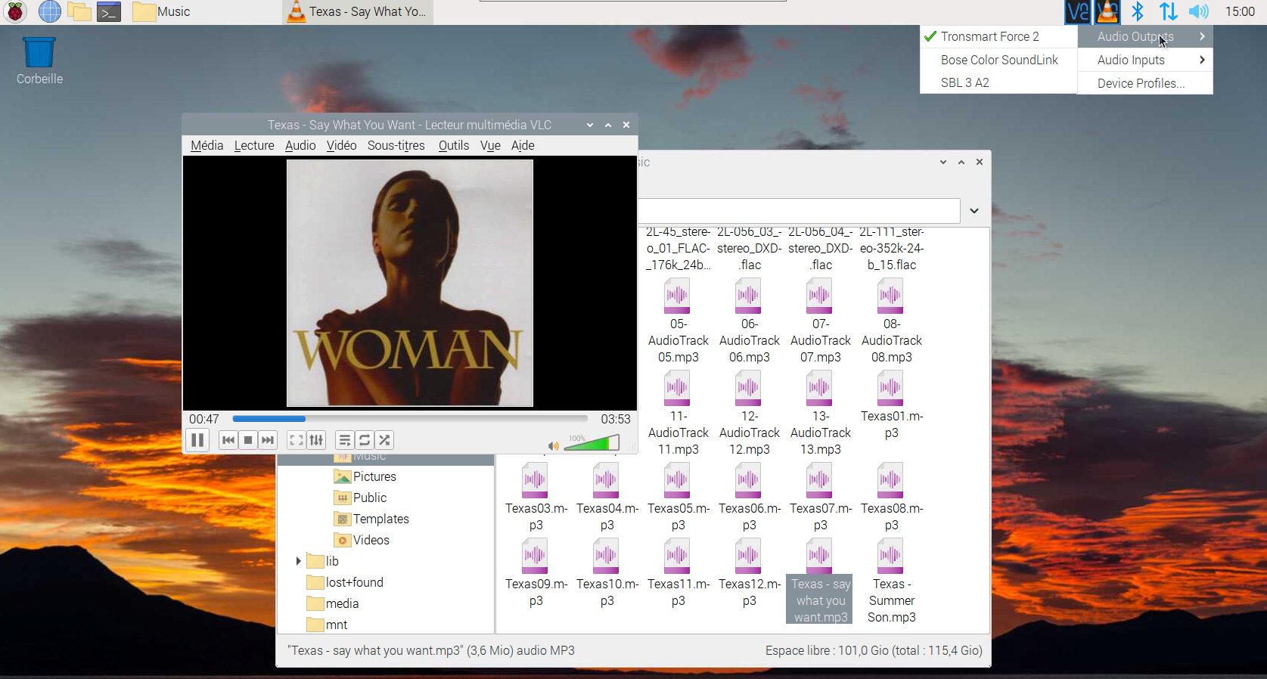Open the Raspberry Pi main menu
Screen dimensions: 1267x679
click(x=15, y=11)
